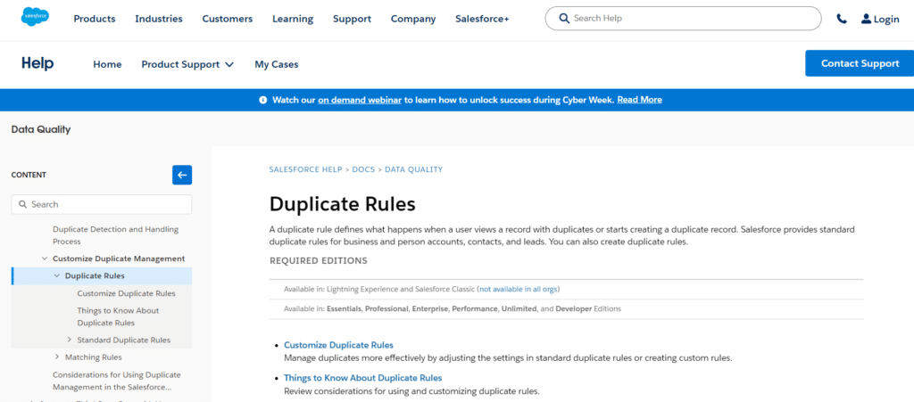Open Duplicate Detection and Handling Process
914x402 pixels.
click(x=115, y=235)
